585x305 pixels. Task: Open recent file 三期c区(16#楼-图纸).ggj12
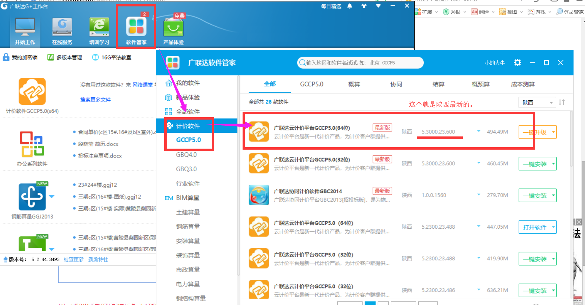(110, 197)
